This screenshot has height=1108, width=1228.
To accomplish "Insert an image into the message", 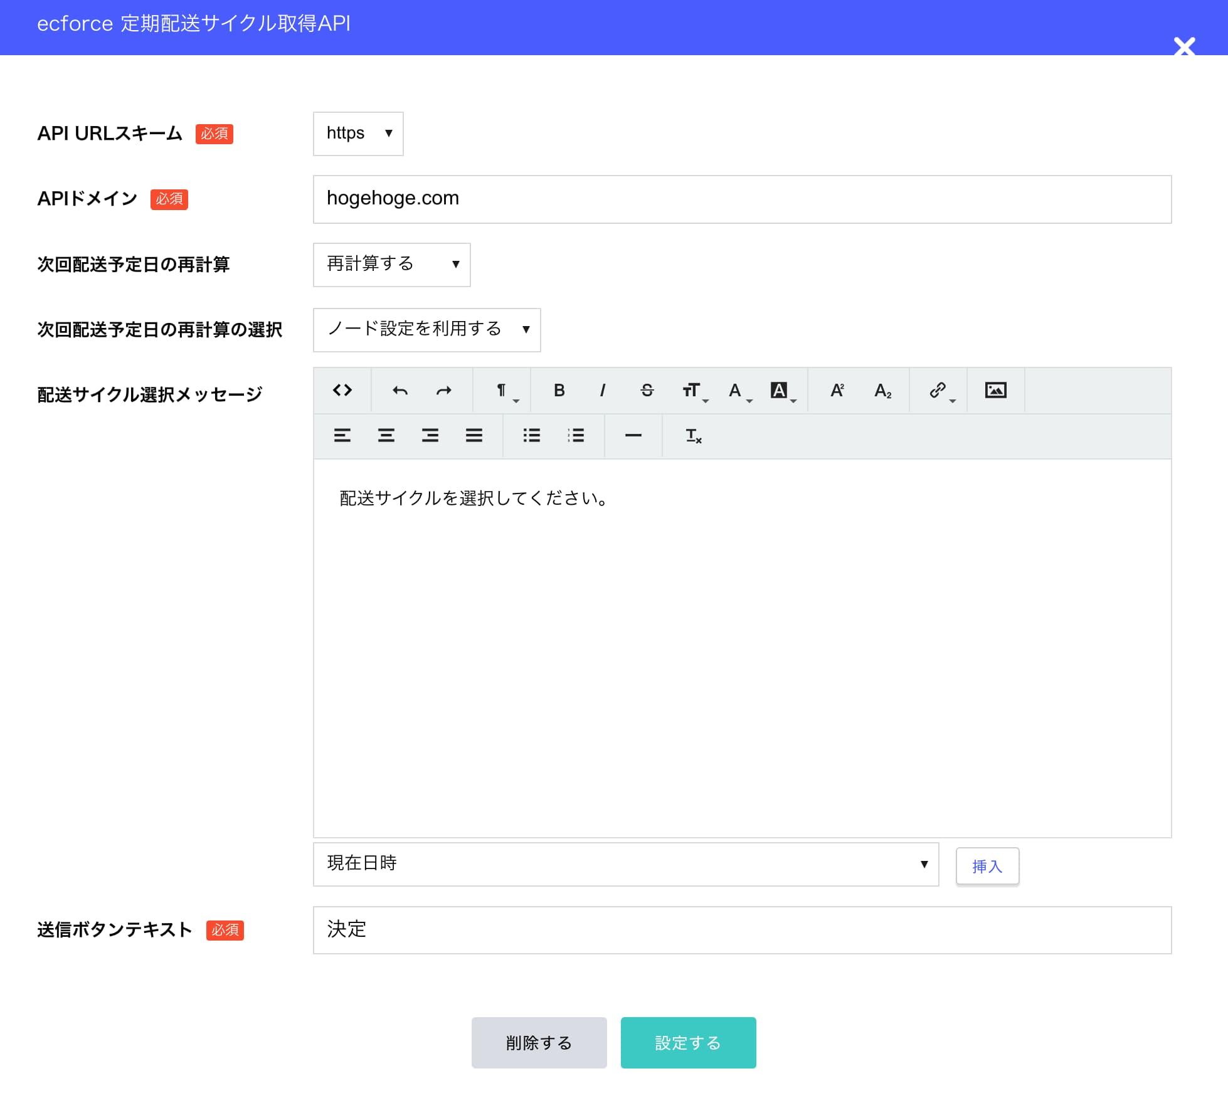I will 995,390.
